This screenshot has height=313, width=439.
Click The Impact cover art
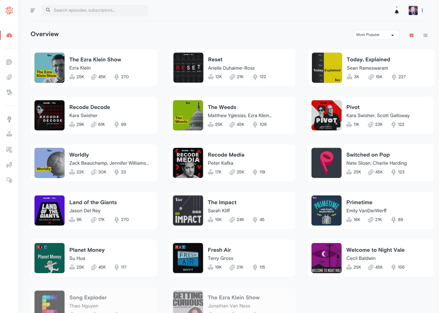click(188, 210)
